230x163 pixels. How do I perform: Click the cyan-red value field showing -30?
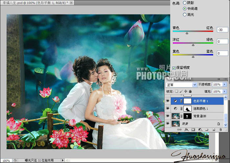click(x=222, y=30)
